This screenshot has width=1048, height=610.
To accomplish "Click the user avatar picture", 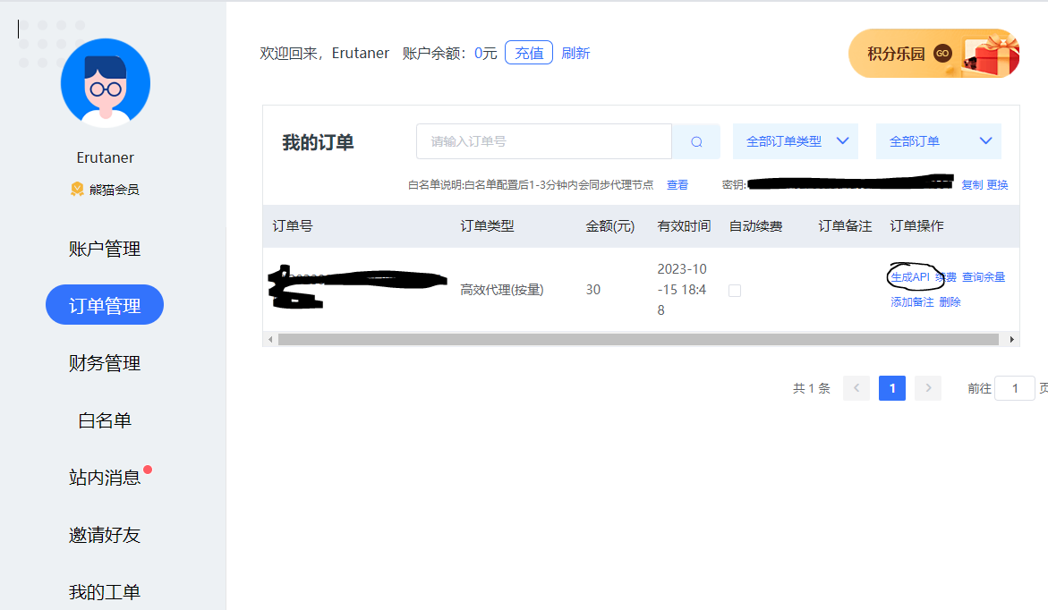I will pos(106,83).
